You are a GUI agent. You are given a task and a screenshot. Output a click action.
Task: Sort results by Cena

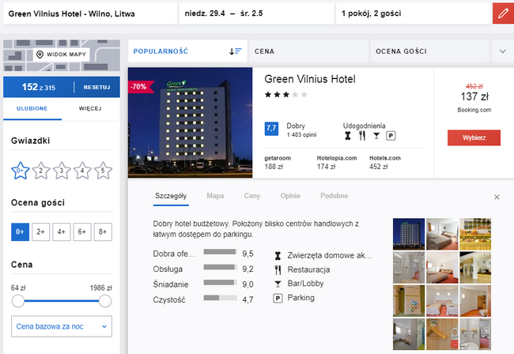click(x=308, y=51)
